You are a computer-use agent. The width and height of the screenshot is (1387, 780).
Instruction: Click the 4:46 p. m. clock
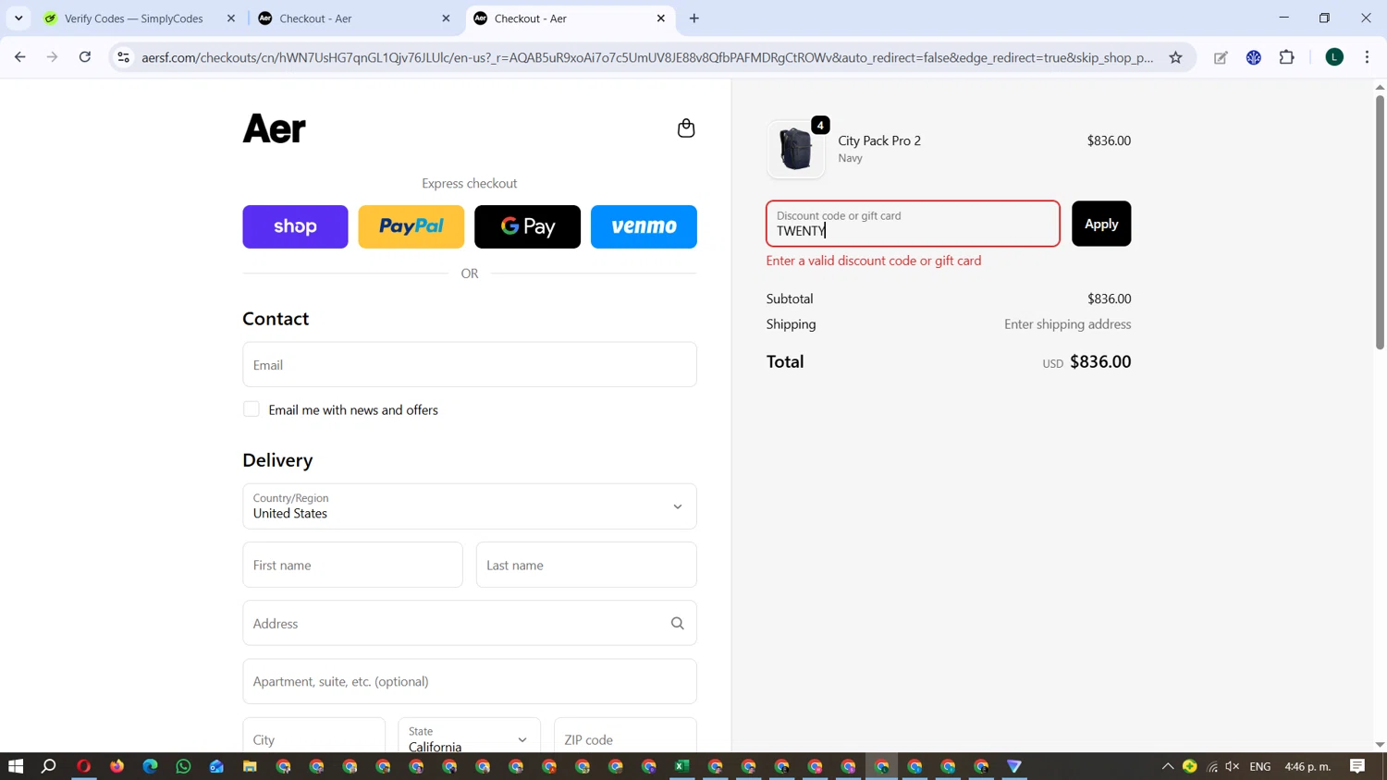click(x=1307, y=766)
